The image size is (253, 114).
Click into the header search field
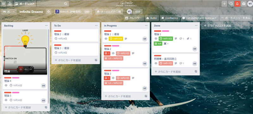click(x=53, y=4)
